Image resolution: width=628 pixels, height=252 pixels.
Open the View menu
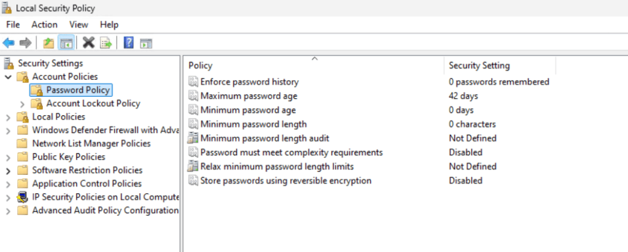click(x=79, y=25)
